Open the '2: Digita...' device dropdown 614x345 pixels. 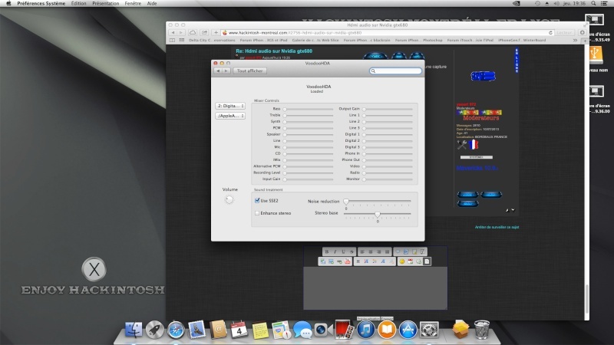click(x=230, y=106)
